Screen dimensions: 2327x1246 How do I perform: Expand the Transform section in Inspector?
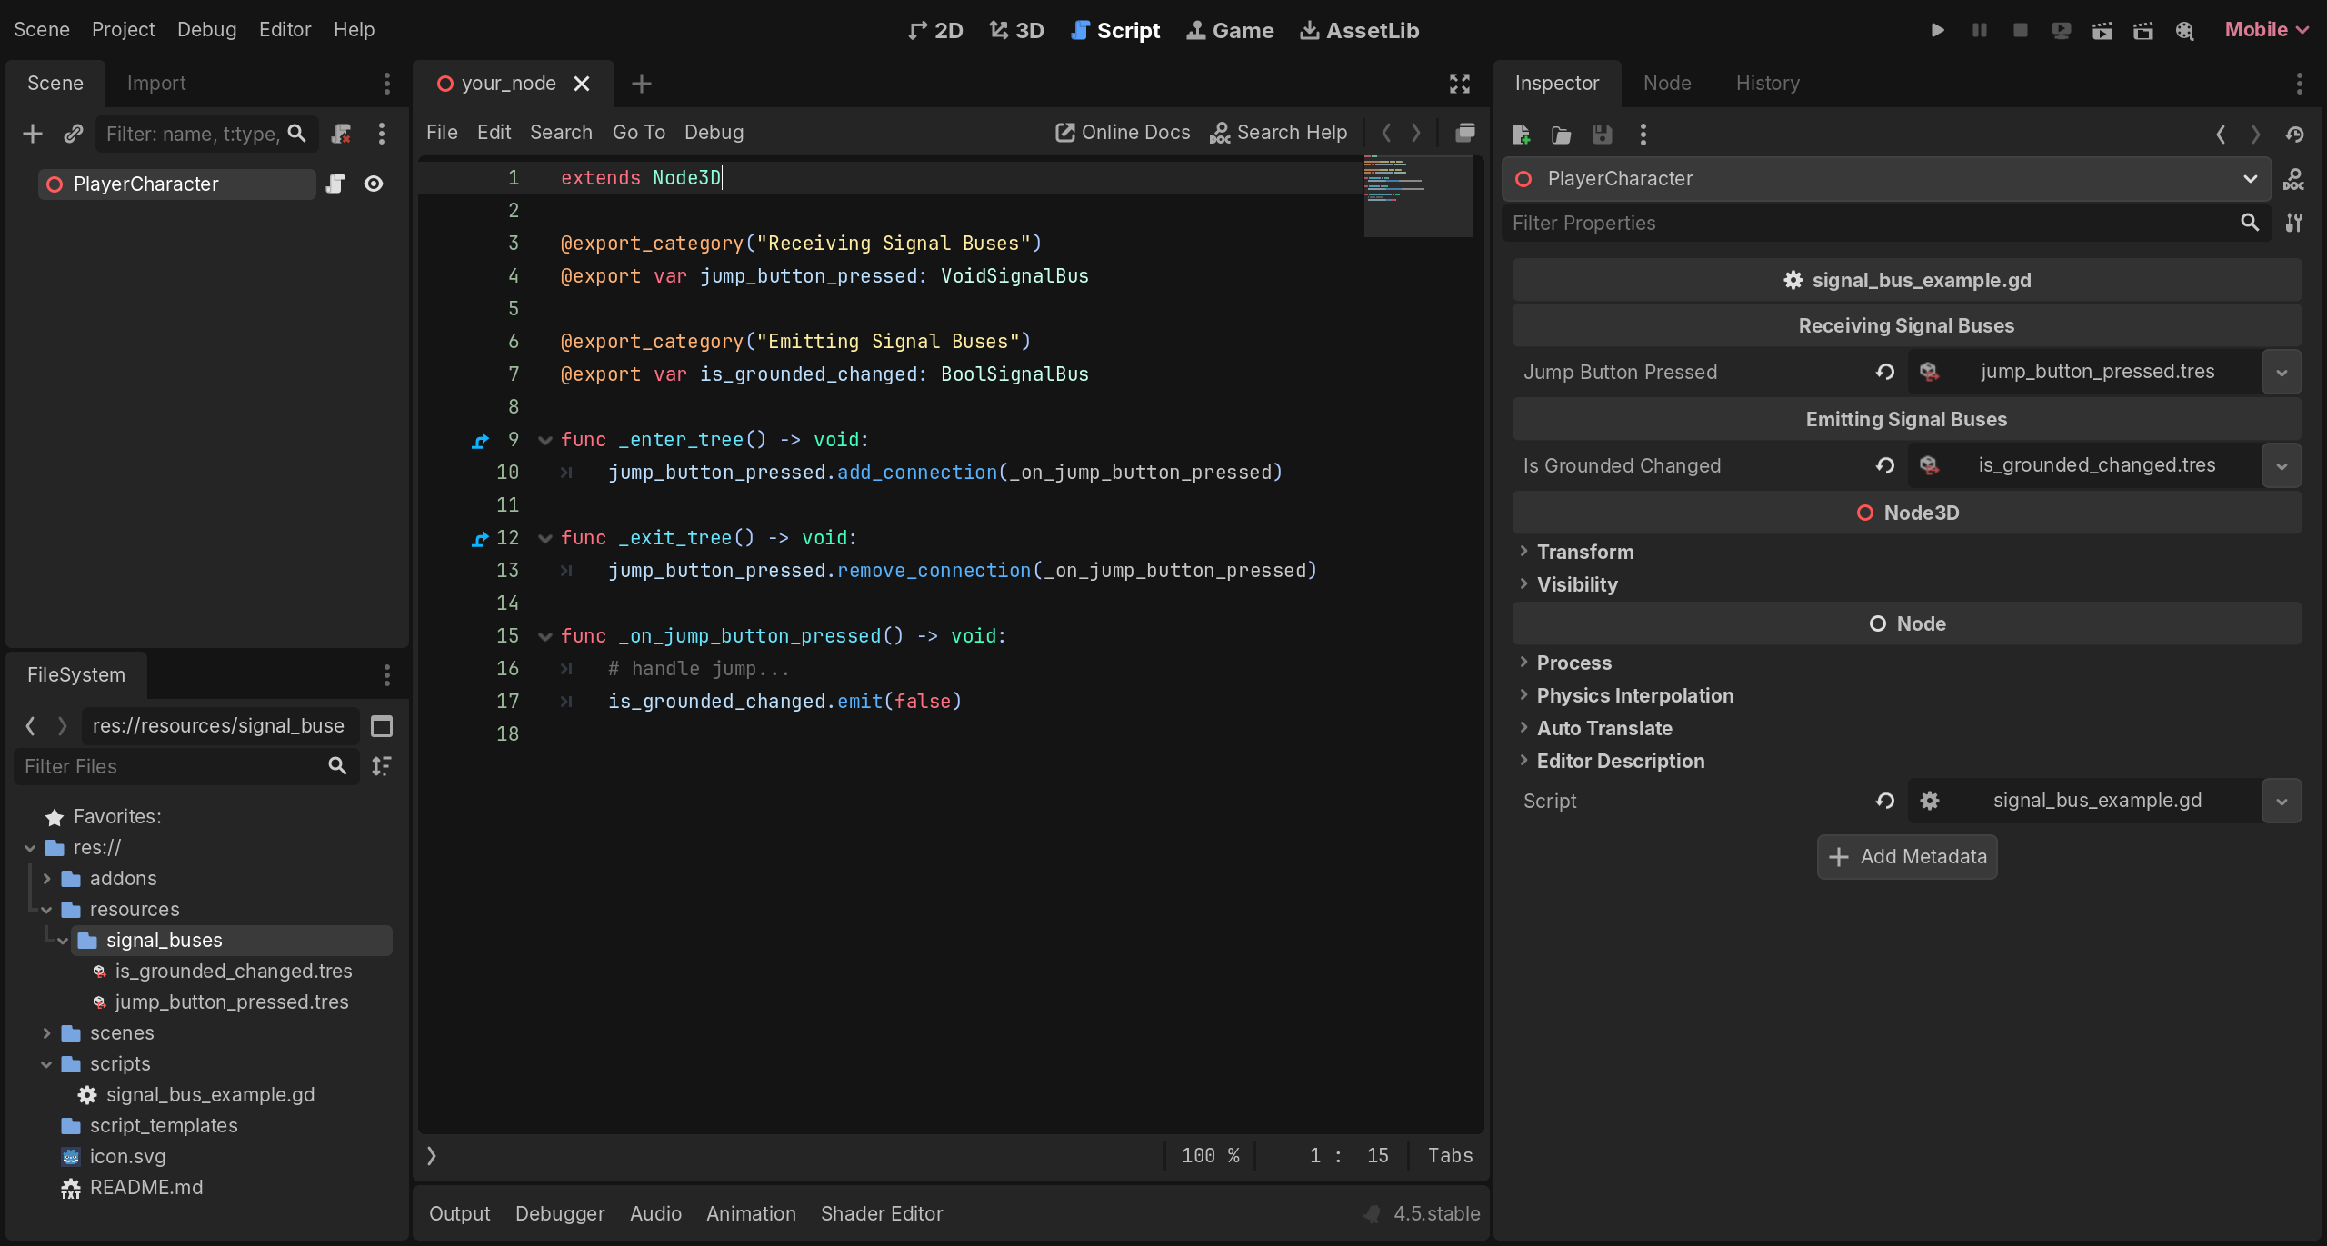pos(1584,552)
